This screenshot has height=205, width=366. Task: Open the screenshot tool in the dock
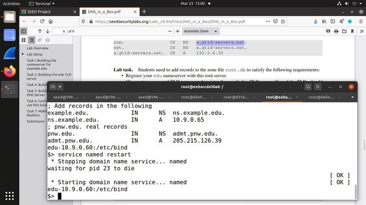pyautogui.click(x=10, y=35)
